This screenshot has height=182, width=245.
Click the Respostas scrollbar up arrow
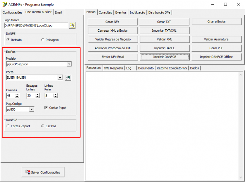240,75
